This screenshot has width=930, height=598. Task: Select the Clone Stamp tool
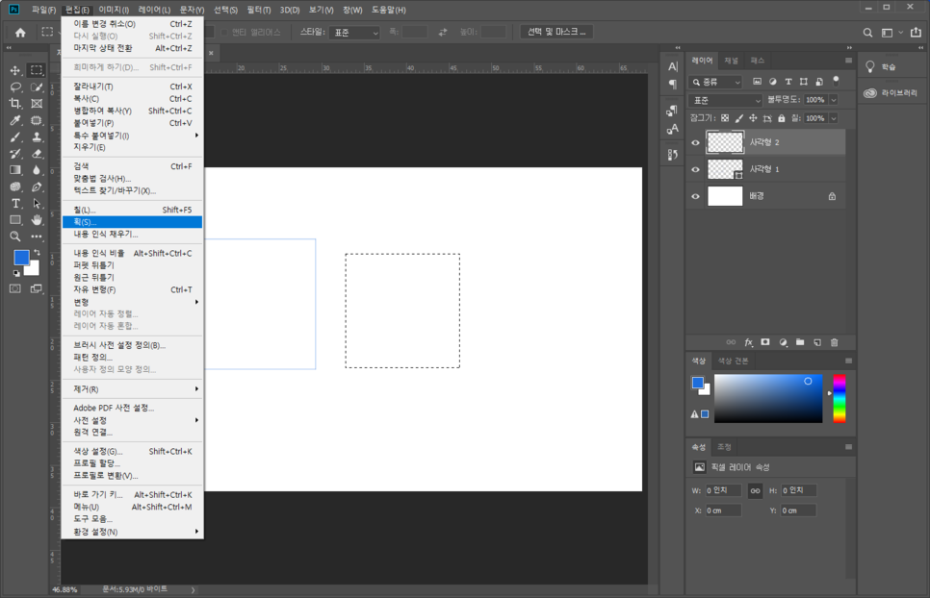(37, 137)
